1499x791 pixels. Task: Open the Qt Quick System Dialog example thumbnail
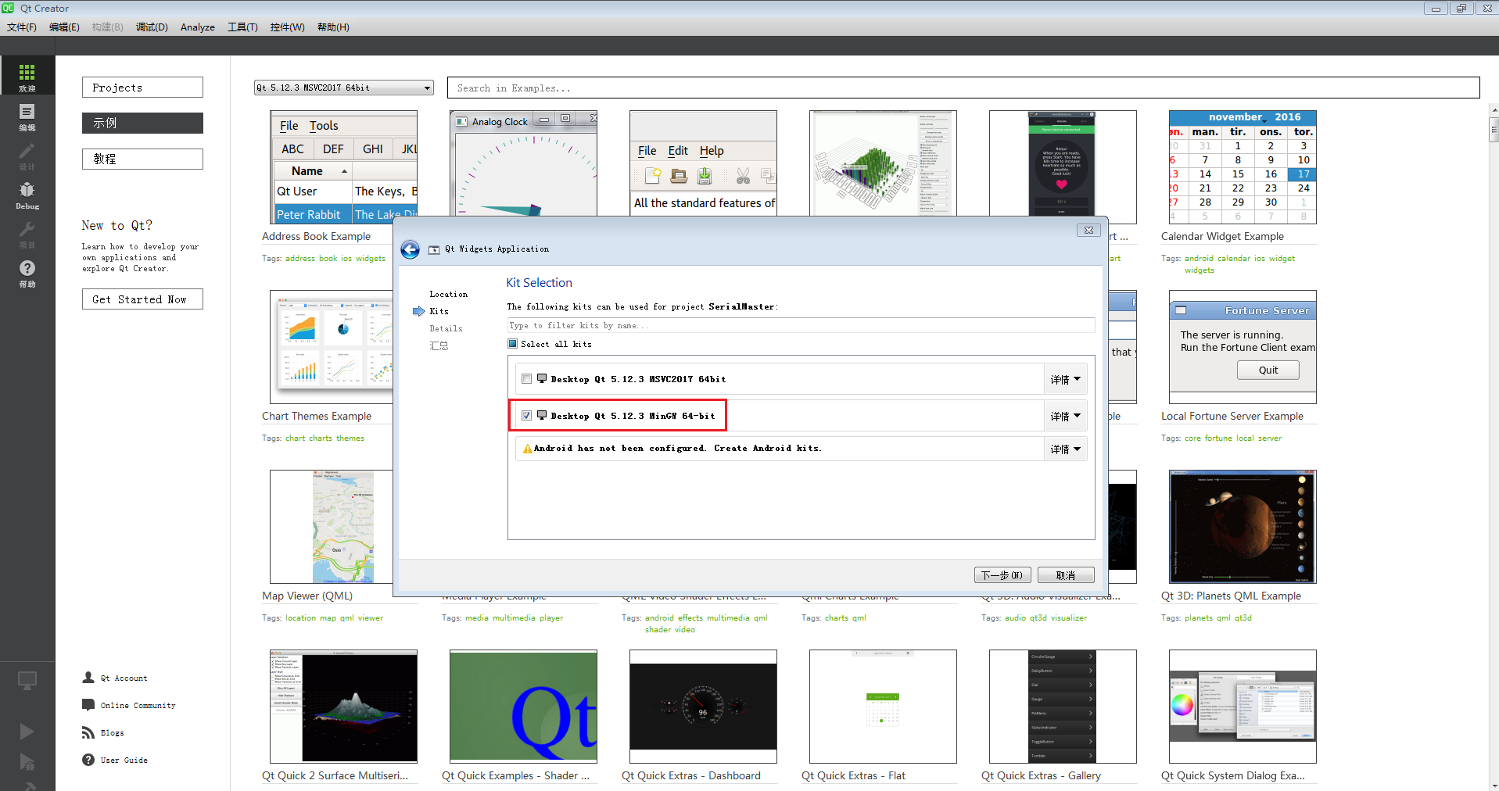[1243, 707]
